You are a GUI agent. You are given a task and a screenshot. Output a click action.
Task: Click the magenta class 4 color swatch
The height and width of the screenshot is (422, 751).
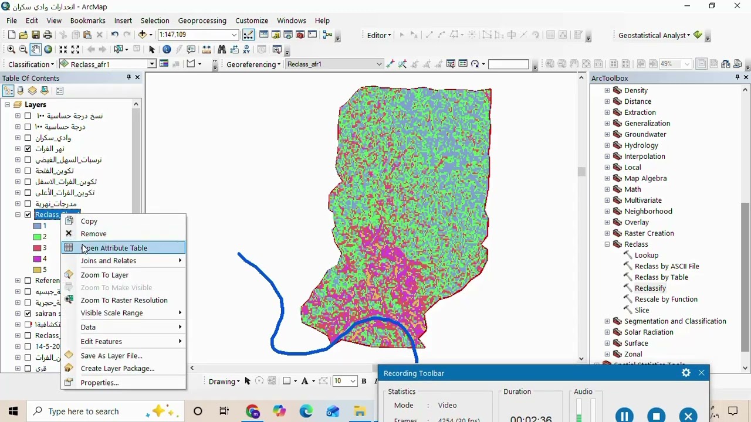point(36,258)
